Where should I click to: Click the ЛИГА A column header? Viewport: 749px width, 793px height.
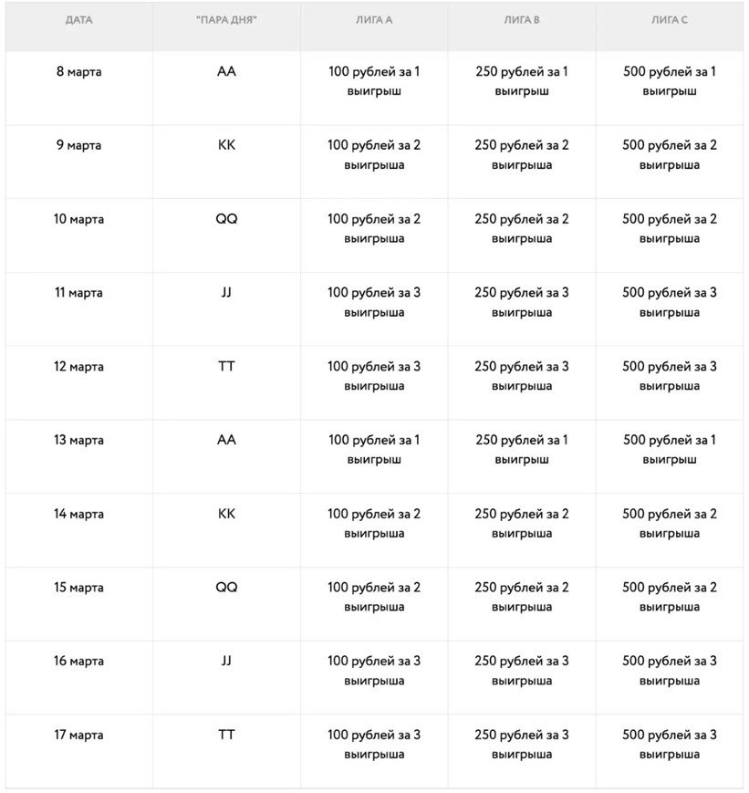374,20
